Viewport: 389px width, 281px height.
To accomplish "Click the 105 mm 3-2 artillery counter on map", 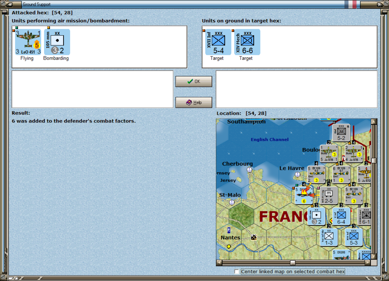I will [316, 216].
